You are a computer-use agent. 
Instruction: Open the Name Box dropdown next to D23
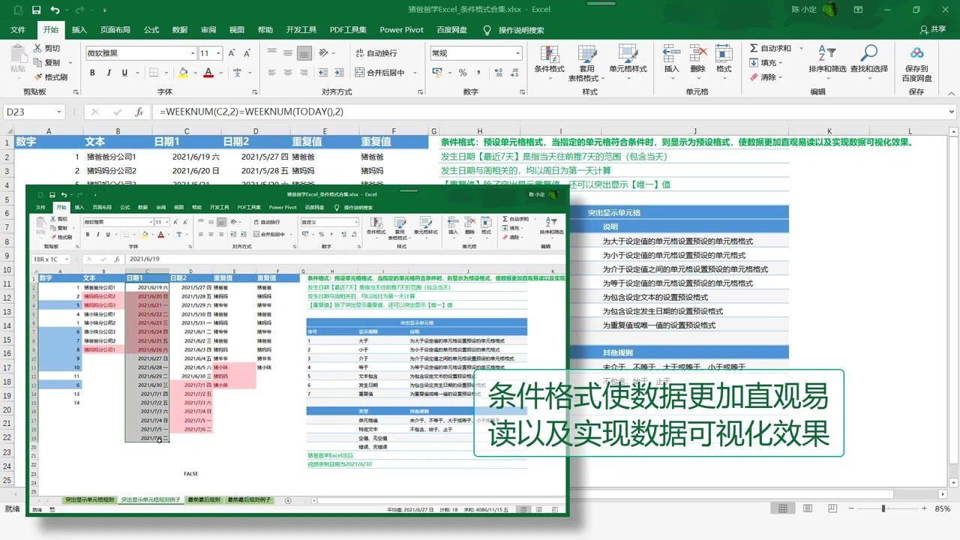click(59, 112)
